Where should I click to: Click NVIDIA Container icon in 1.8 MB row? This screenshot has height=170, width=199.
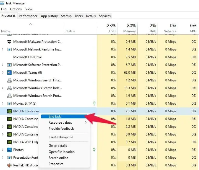(x=9, y=119)
